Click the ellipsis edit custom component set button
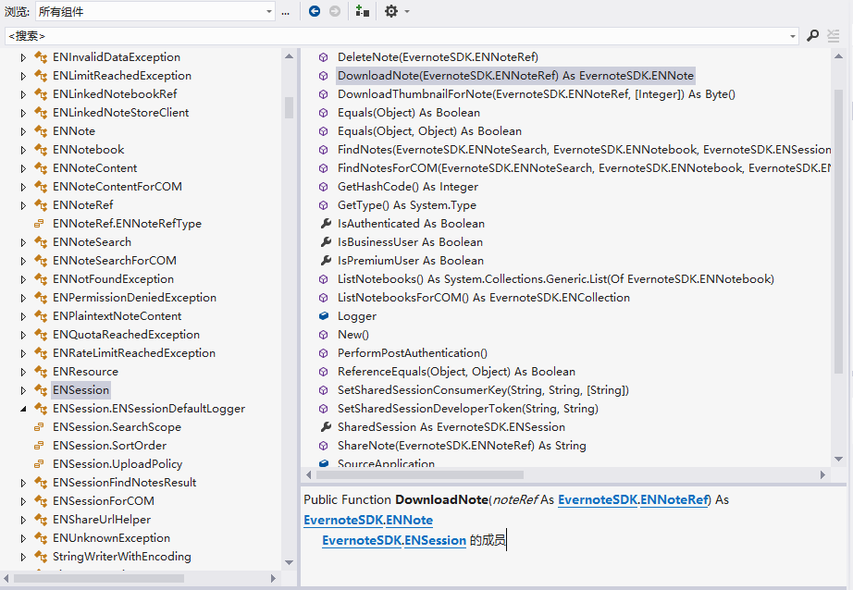 (x=286, y=12)
